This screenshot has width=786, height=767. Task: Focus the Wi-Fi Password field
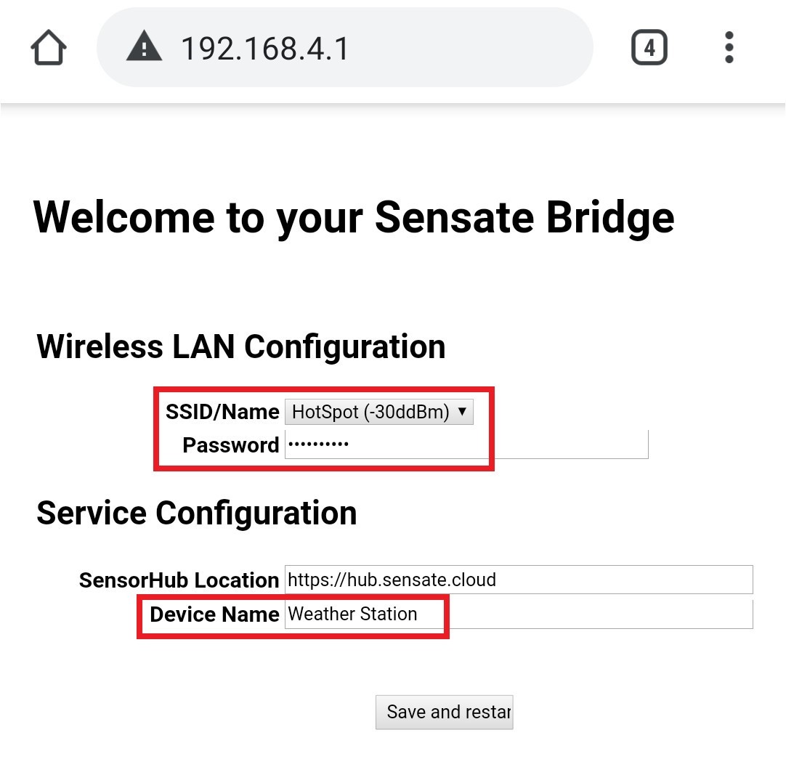click(466, 445)
